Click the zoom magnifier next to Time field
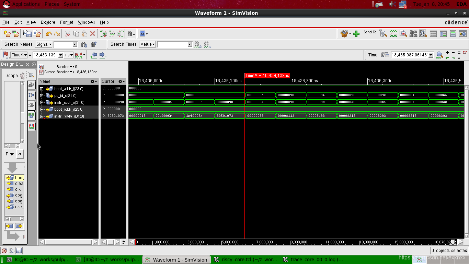Image resolution: width=469 pixels, height=264 pixels. click(439, 55)
